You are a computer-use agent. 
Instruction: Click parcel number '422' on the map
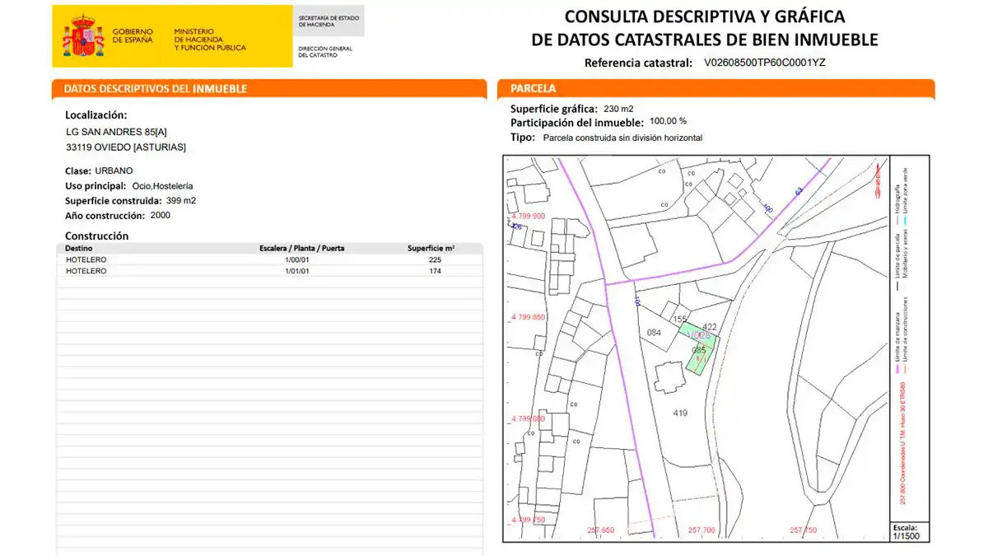tap(709, 327)
